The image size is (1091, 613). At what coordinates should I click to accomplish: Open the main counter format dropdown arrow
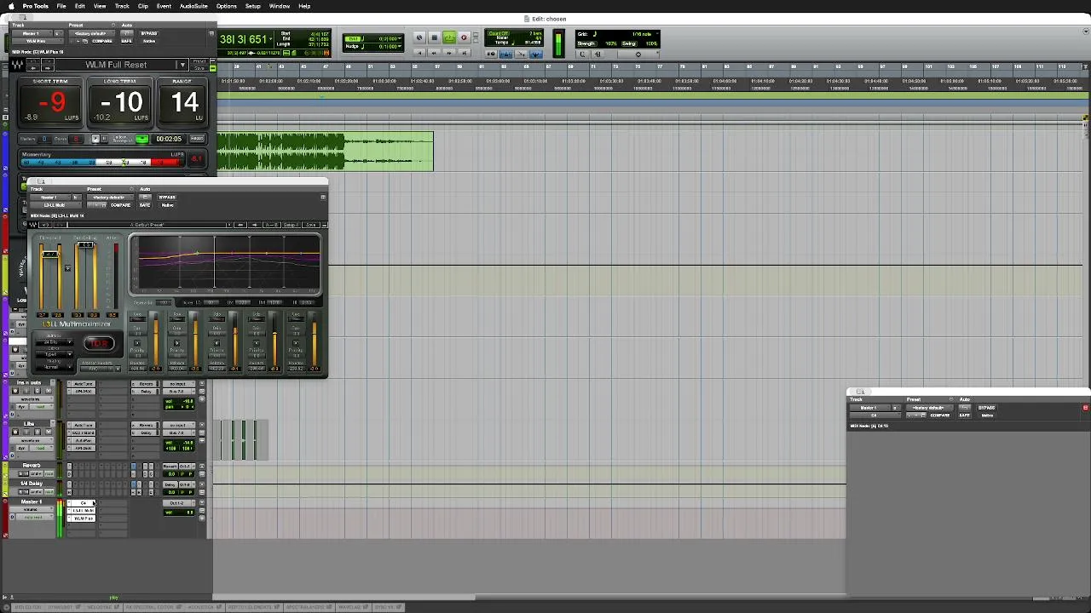[273, 39]
